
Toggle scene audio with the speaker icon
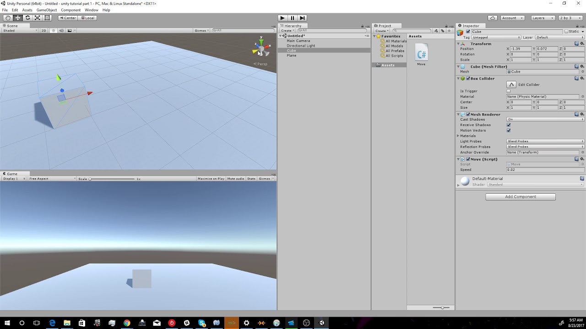coord(61,31)
